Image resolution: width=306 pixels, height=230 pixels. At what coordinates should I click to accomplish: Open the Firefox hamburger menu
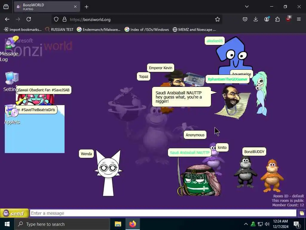pos(299,19)
